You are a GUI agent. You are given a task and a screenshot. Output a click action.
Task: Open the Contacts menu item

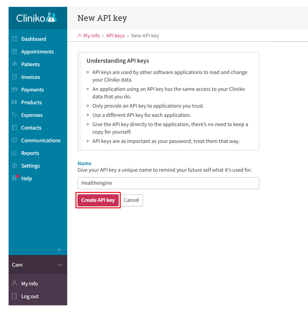coord(31,128)
